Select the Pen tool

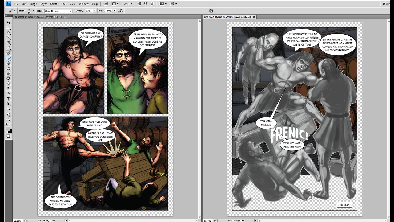tap(9, 94)
